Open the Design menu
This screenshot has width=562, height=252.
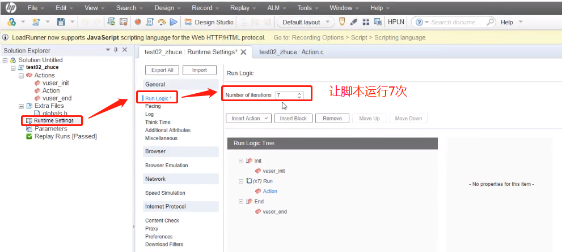(x=167, y=8)
